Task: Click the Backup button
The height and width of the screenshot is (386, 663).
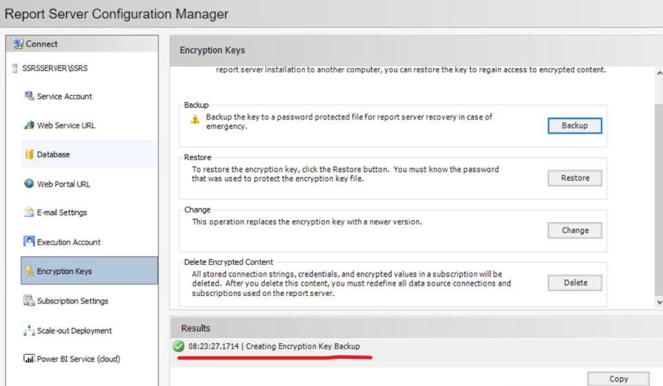Action: pyautogui.click(x=575, y=126)
